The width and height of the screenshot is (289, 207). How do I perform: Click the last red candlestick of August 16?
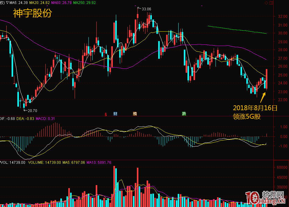[x=266, y=79]
